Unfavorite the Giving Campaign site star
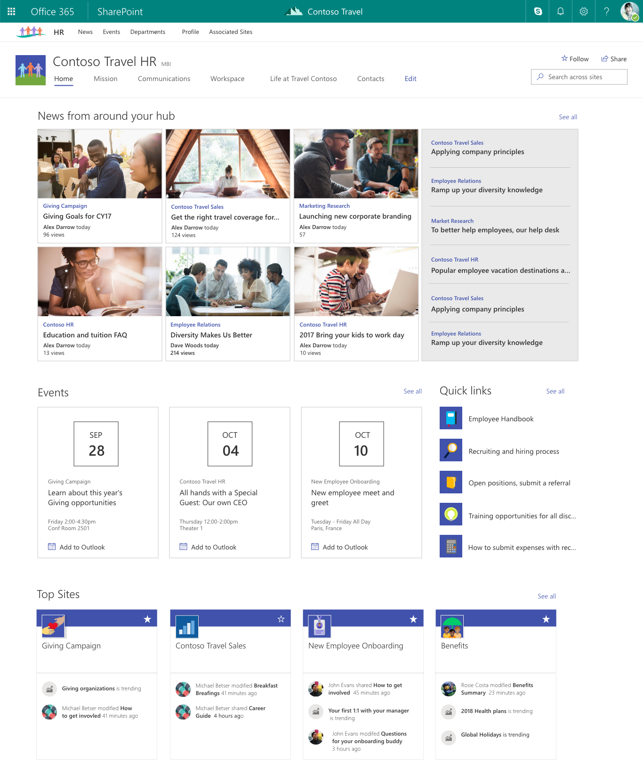This screenshot has width=643, height=770. click(x=147, y=619)
